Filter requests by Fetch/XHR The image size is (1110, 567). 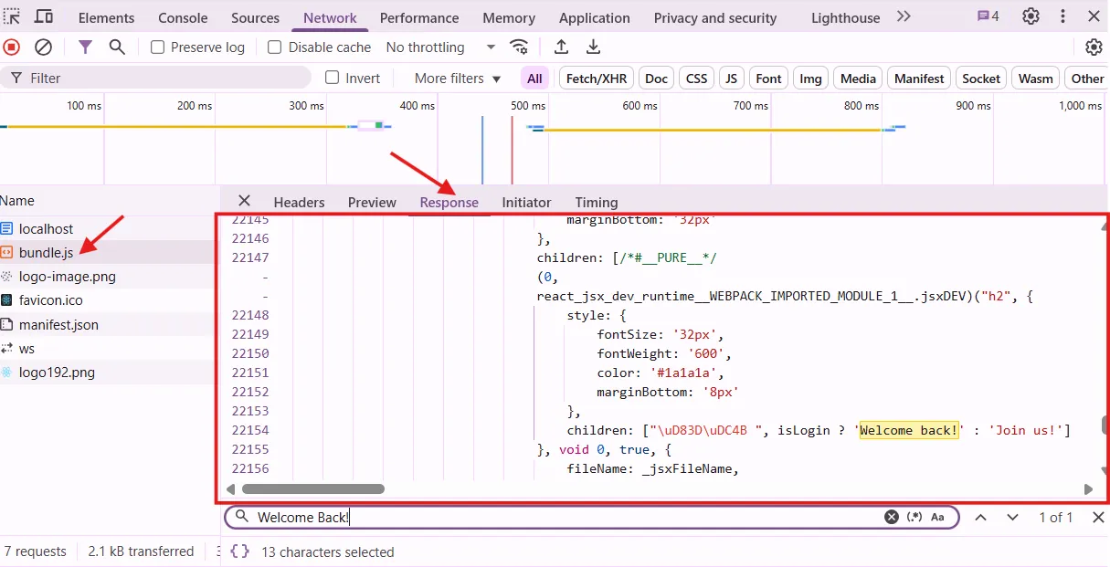click(x=597, y=79)
